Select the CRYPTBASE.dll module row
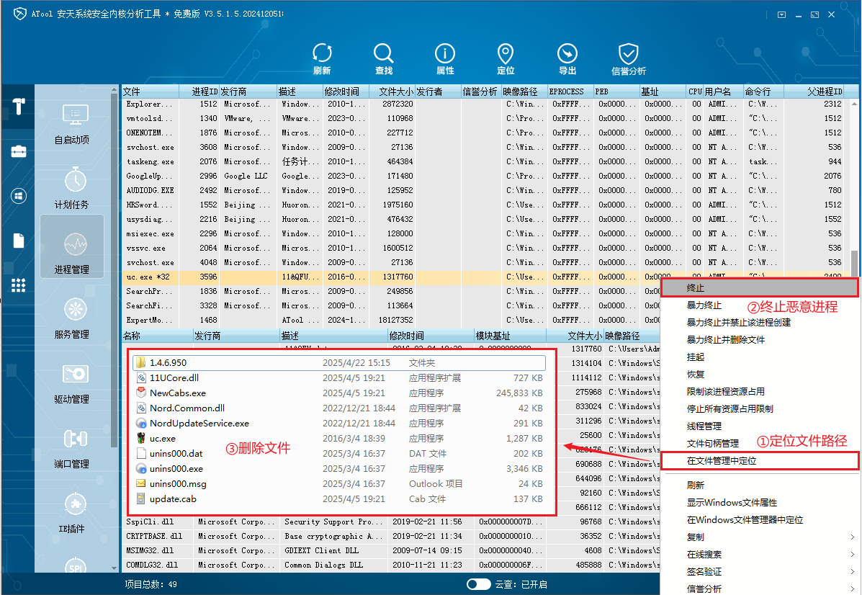The width and height of the screenshot is (862, 595). (x=390, y=536)
